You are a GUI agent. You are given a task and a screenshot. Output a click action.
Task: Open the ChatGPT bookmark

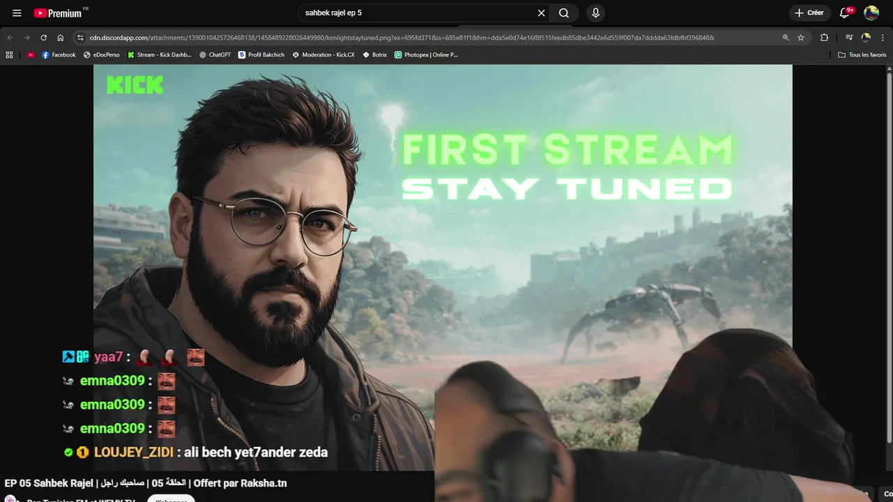[x=215, y=54]
